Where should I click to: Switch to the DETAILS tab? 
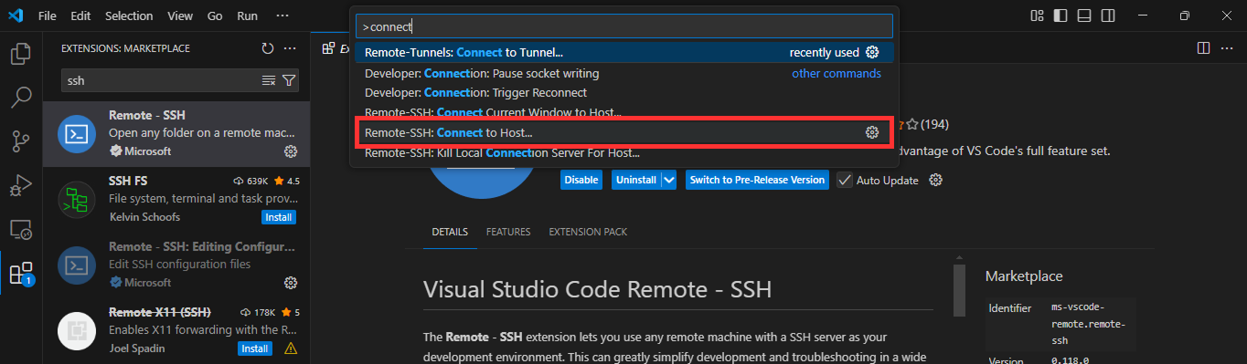(450, 232)
